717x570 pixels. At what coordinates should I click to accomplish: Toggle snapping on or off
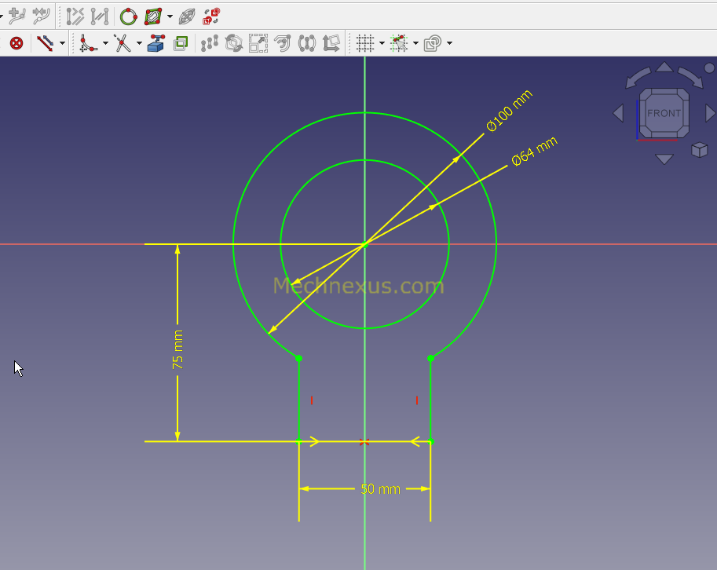point(401,43)
